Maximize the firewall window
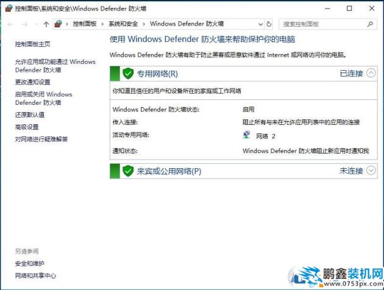 (349, 9)
